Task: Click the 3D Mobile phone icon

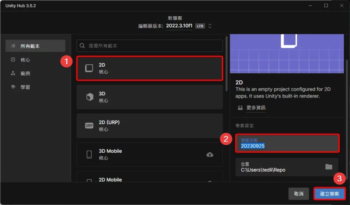Action: [89, 154]
